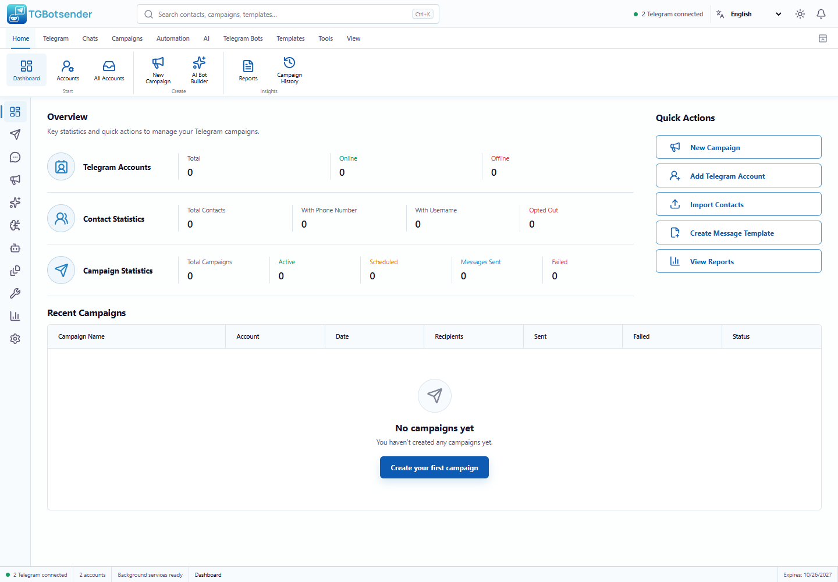Collapse the ribbon toggle icon
Screen dimensions: 838x582
tap(823, 38)
